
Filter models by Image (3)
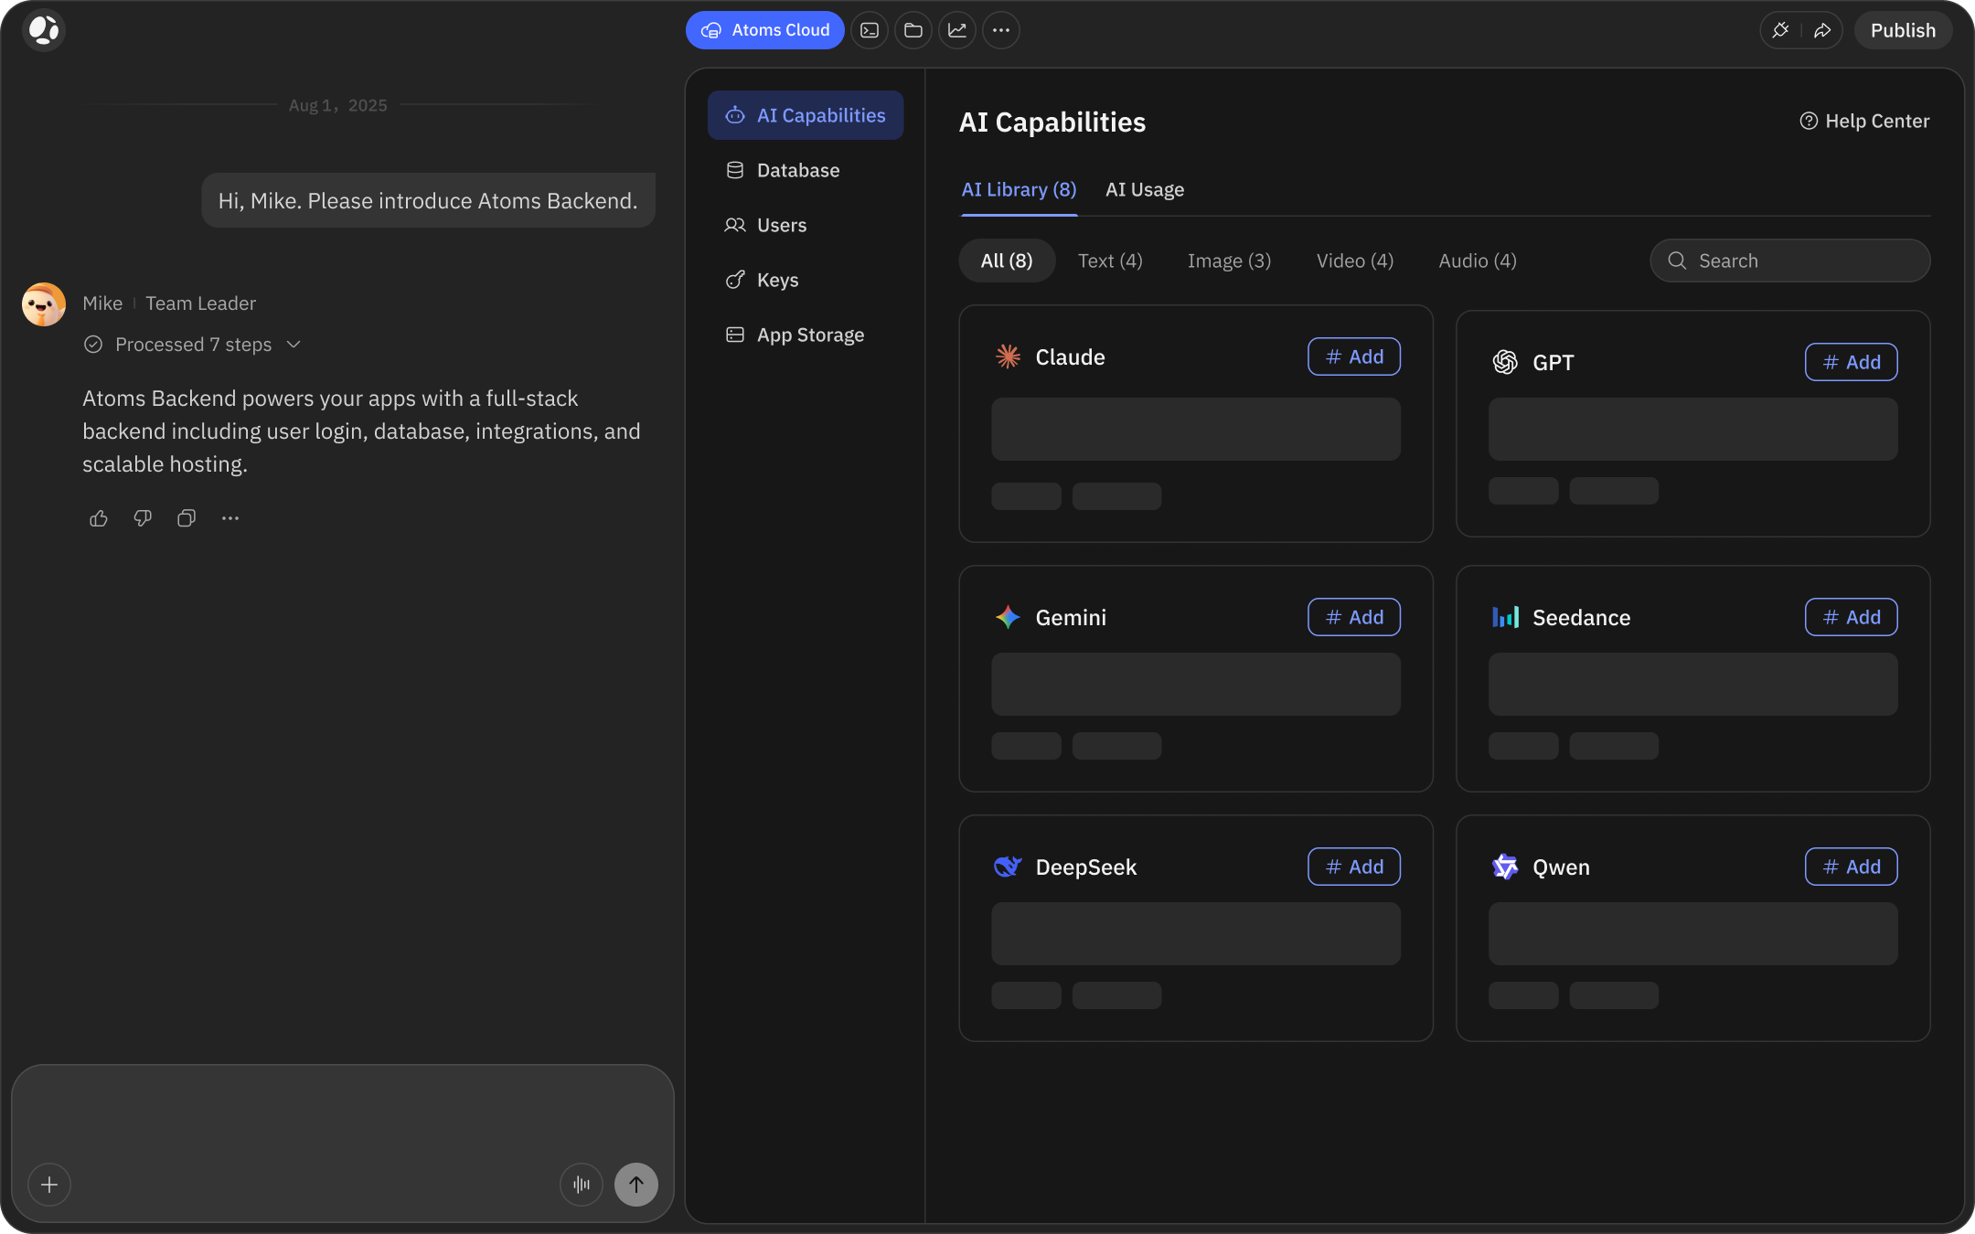click(1229, 261)
